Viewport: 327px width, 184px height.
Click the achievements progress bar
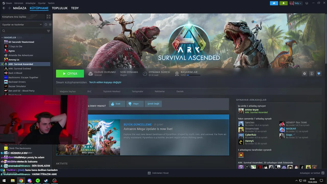pyautogui.click(x=193, y=75)
